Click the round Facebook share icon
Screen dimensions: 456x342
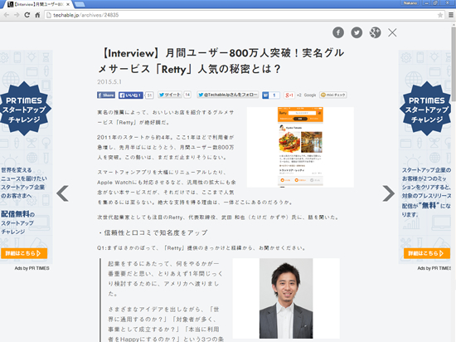338,32
